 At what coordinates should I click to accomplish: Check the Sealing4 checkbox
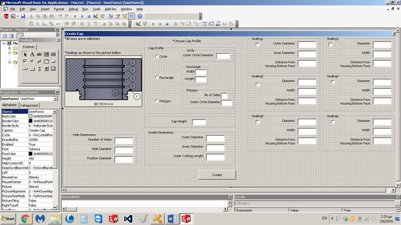(332, 82)
